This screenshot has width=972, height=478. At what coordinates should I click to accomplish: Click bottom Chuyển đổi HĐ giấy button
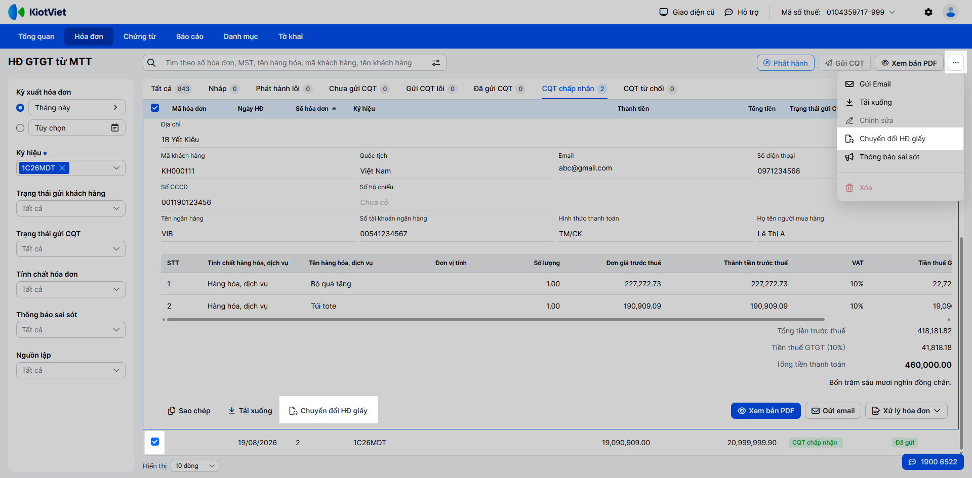[x=329, y=411]
